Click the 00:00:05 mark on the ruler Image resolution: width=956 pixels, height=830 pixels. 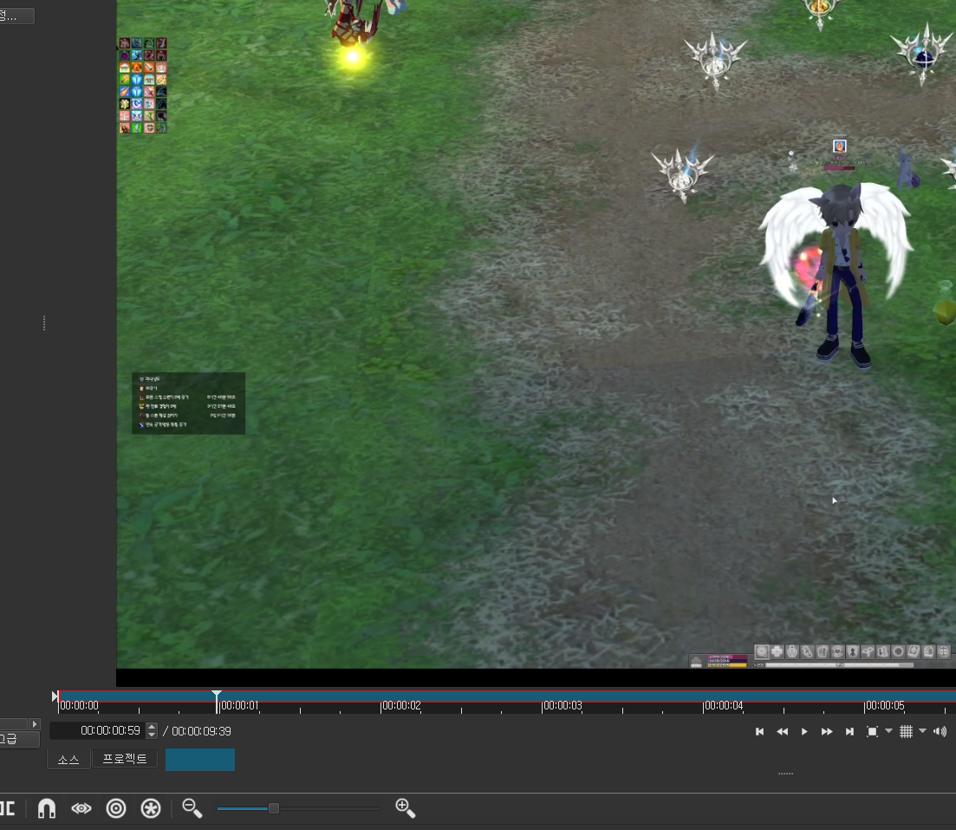pos(884,705)
